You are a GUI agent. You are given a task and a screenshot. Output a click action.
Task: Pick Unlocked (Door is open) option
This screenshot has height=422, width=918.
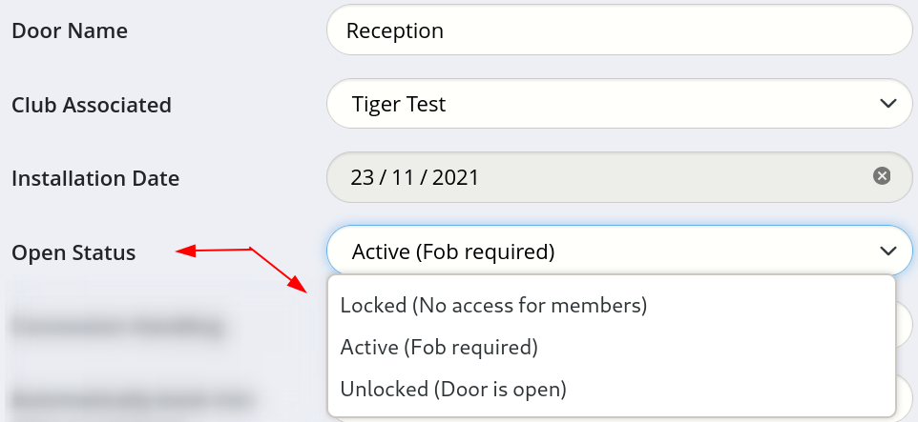pos(453,389)
